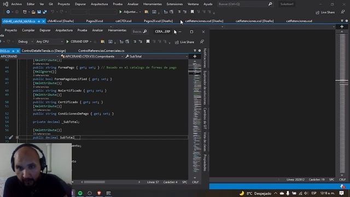Open Compilar menu in the CERAND ERP window
This screenshot has height=197, width=350.
[x=28, y=30]
